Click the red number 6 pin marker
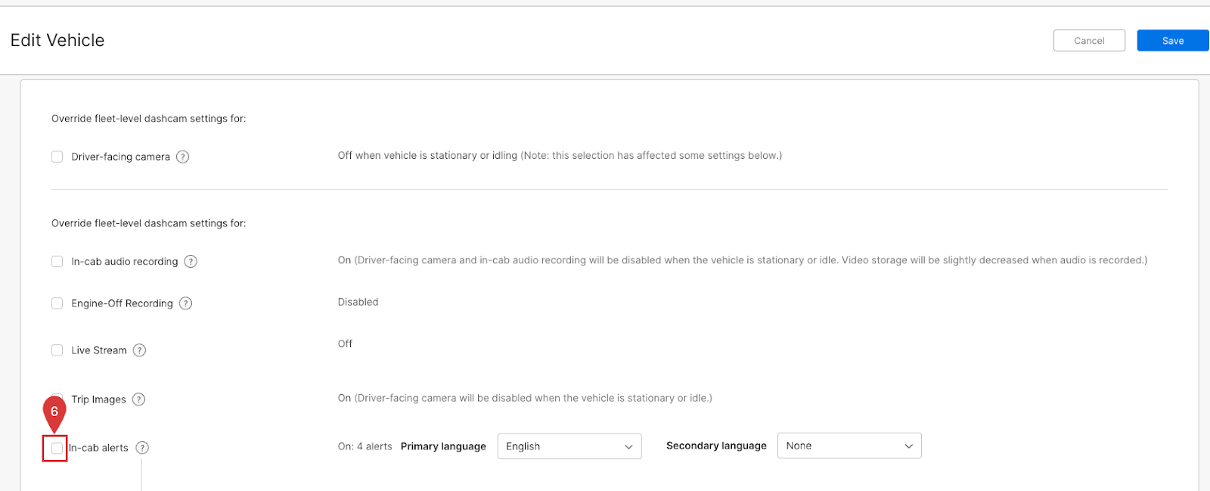 pyautogui.click(x=54, y=412)
